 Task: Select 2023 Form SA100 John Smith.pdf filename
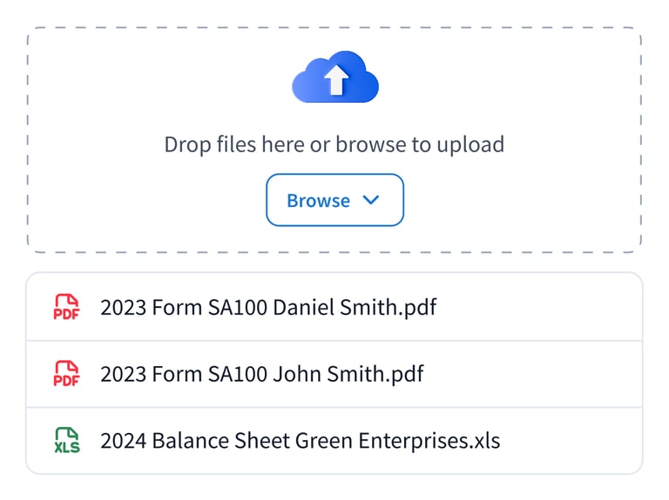coord(262,374)
